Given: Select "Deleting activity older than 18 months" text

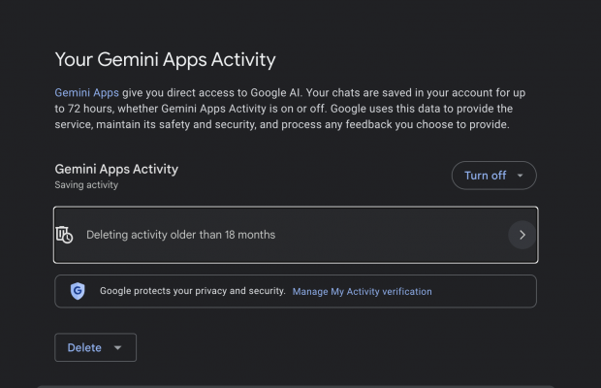Looking at the screenshot, I should (180, 235).
